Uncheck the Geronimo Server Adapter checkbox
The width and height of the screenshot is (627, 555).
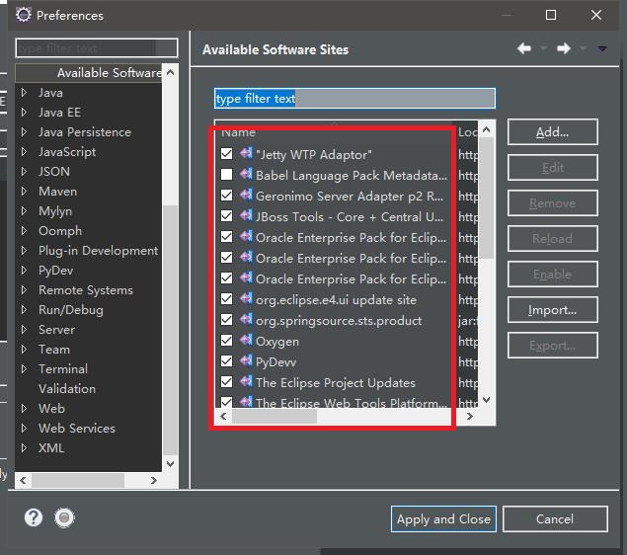pyautogui.click(x=227, y=196)
